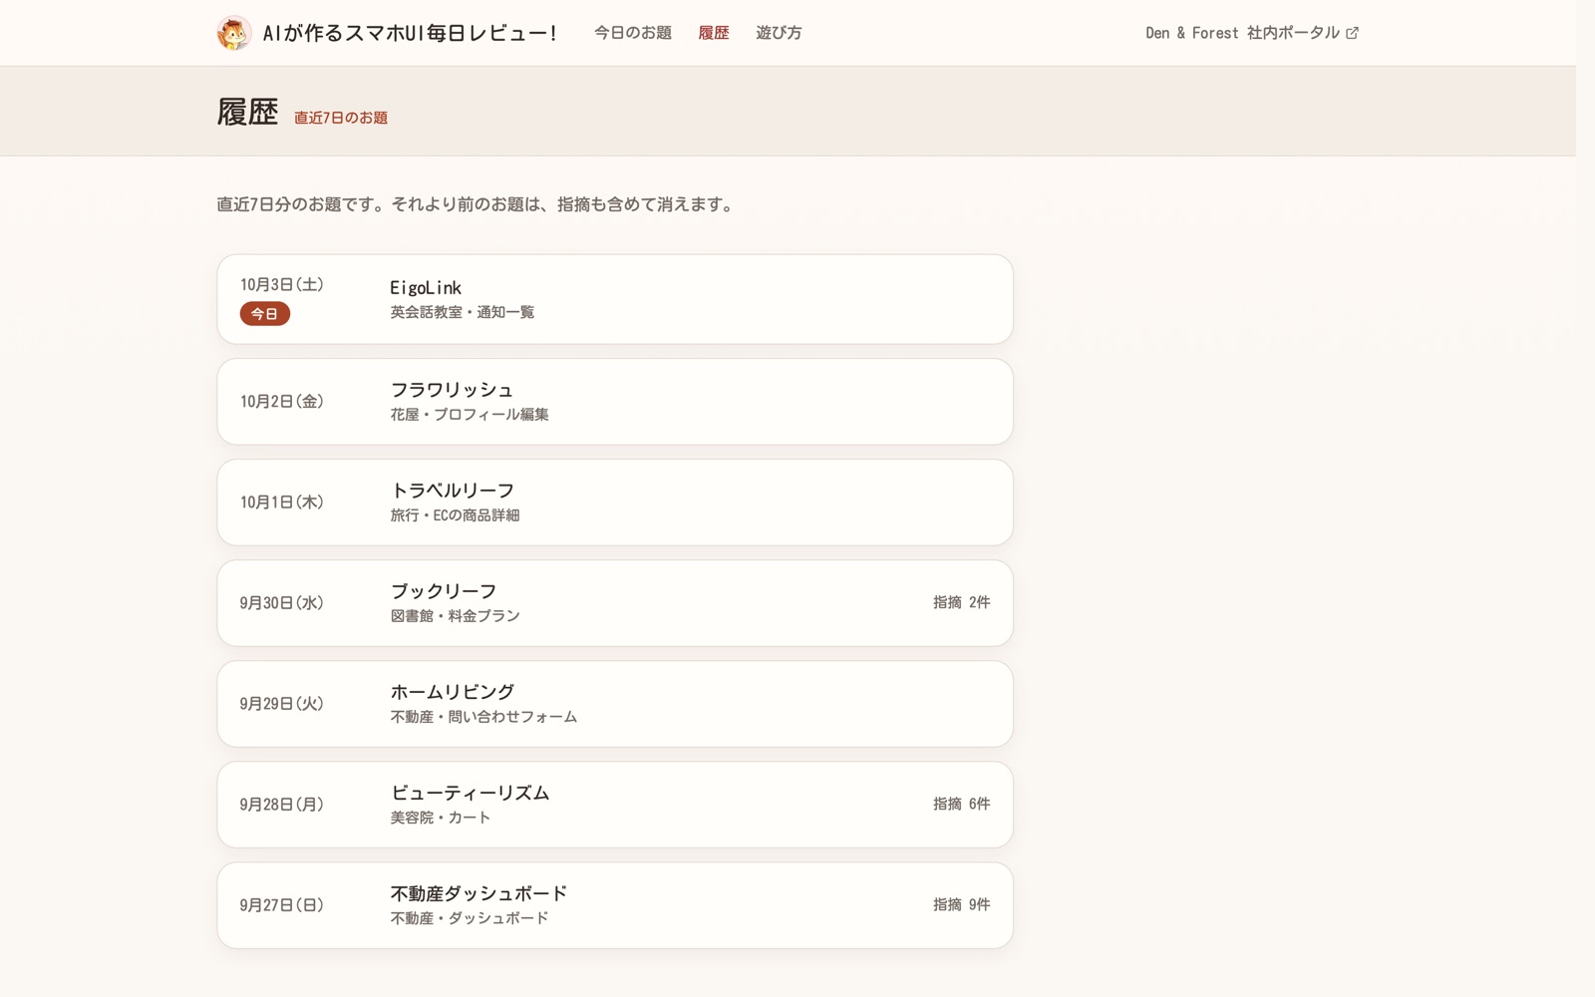Click 指摘 9件 count on 不動産ダッシュボード

click(962, 904)
